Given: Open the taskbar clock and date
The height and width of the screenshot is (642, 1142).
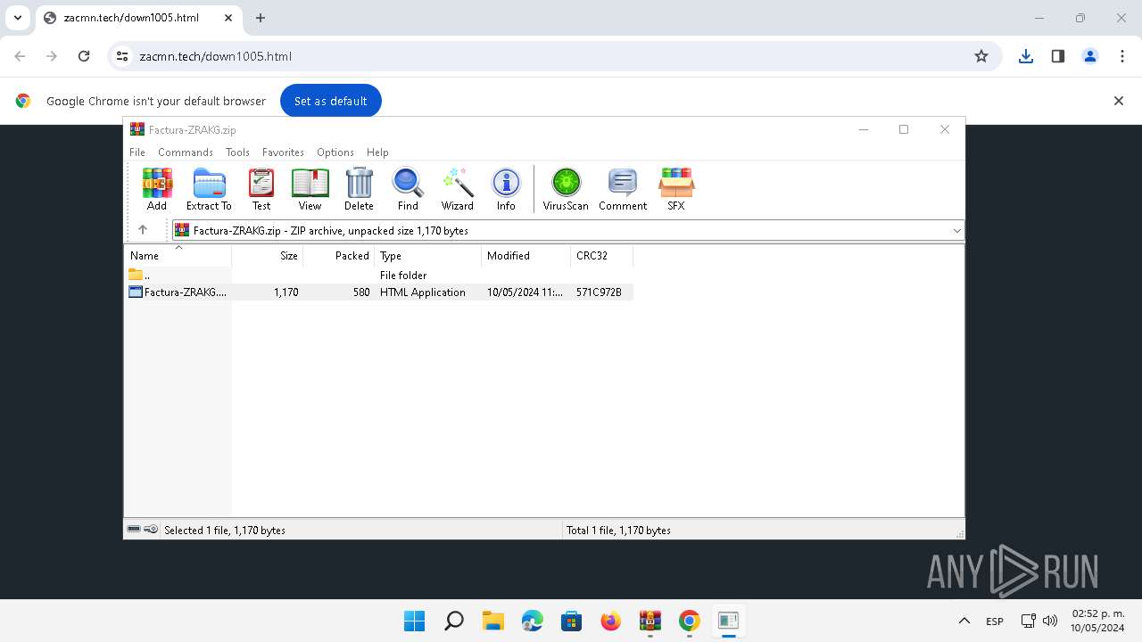Looking at the screenshot, I should point(1098,621).
